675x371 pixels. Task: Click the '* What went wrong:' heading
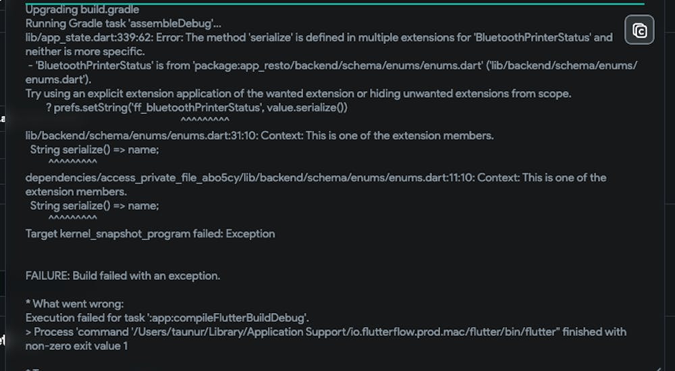74,304
